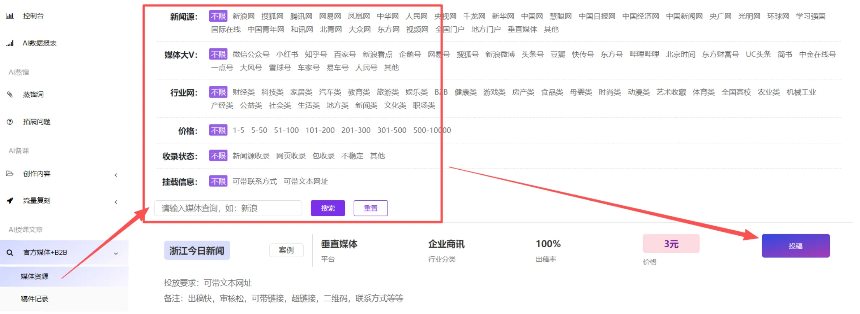Select 不限 in the 行业网 filter
This screenshot has width=860, height=314.
218,92
